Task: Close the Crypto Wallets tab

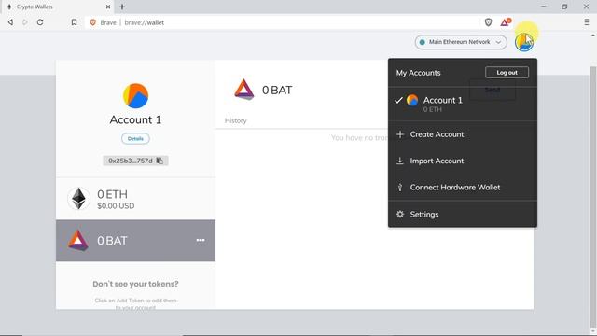Action: (x=108, y=7)
